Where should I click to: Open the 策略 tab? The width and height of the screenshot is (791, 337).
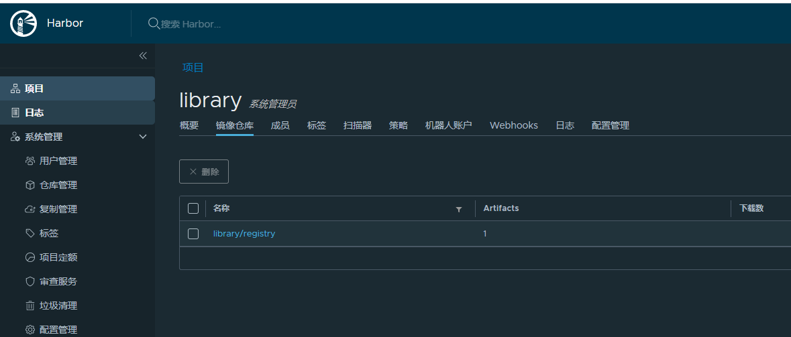tap(399, 125)
